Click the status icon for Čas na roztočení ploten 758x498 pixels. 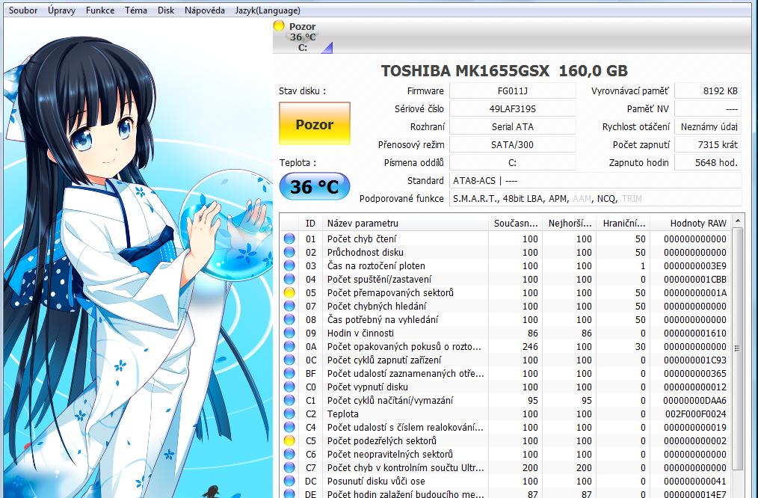(289, 265)
